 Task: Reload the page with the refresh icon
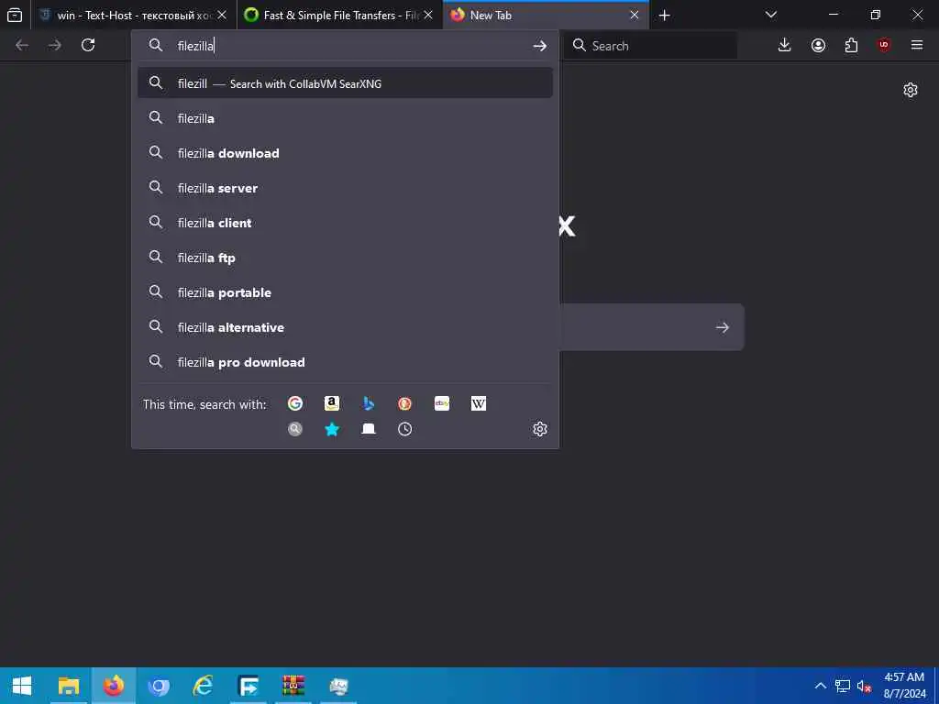[x=88, y=45]
